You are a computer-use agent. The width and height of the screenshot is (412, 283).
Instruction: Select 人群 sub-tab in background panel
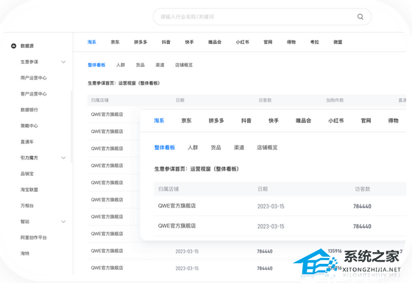coord(121,65)
